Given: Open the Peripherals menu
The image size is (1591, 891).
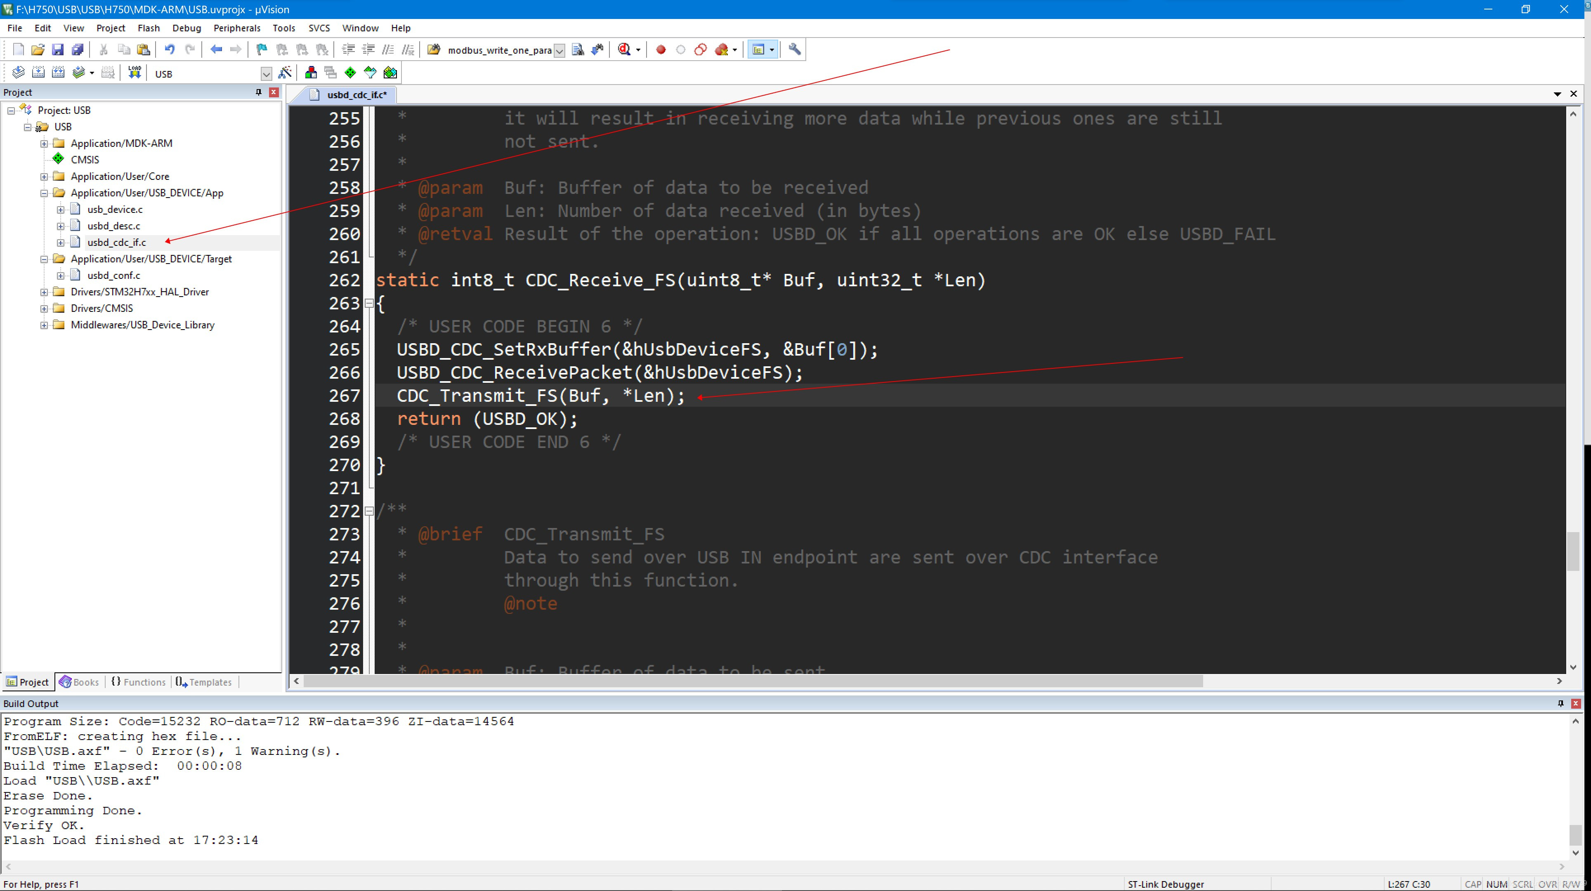Looking at the screenshot, I should 236,28.
